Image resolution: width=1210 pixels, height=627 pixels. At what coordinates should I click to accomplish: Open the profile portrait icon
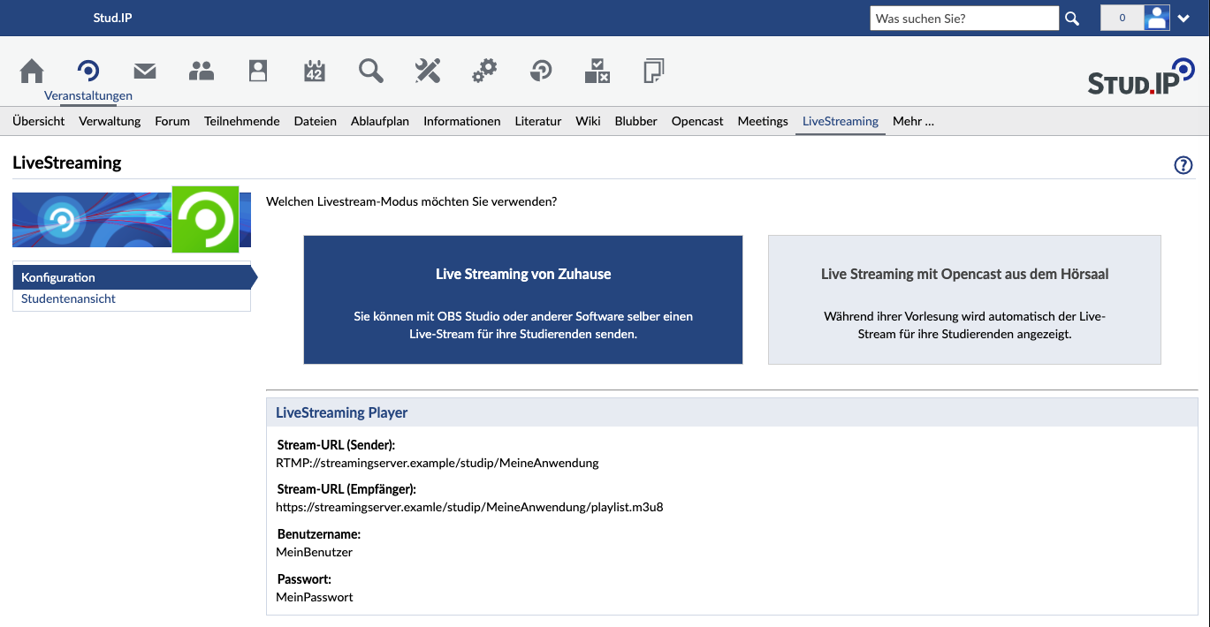coord(258,71)
